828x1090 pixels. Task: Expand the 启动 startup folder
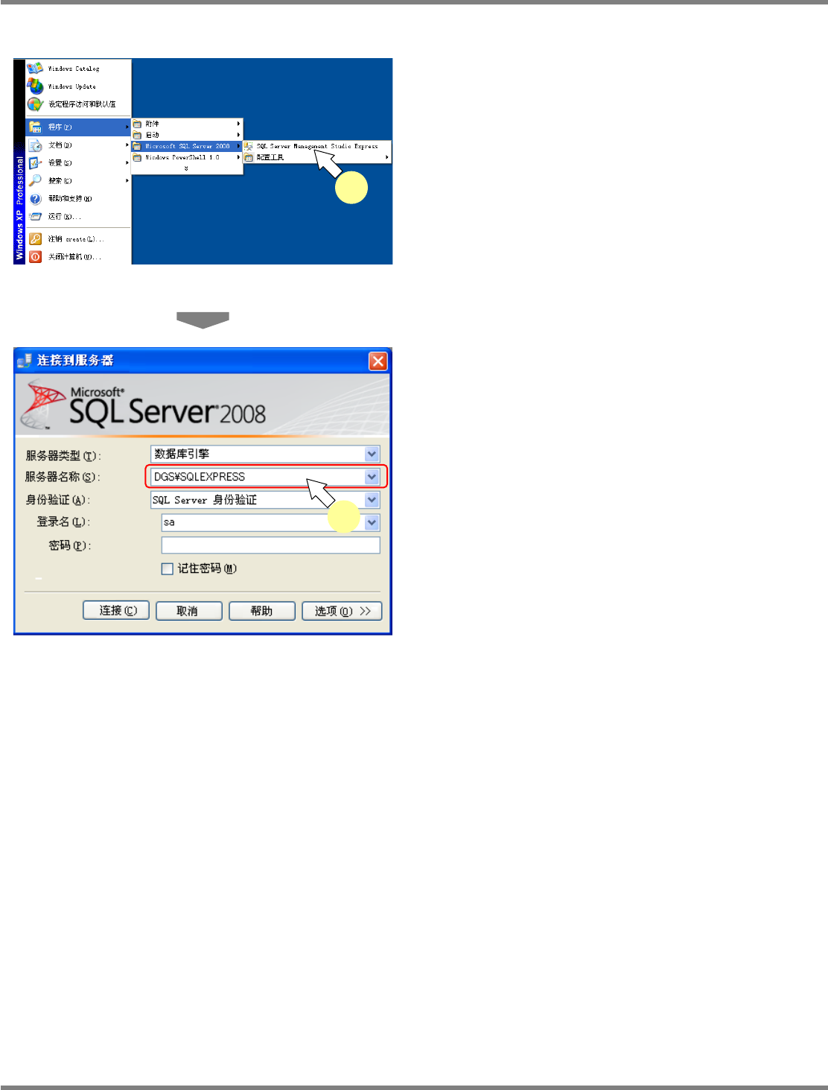(187, 135)
